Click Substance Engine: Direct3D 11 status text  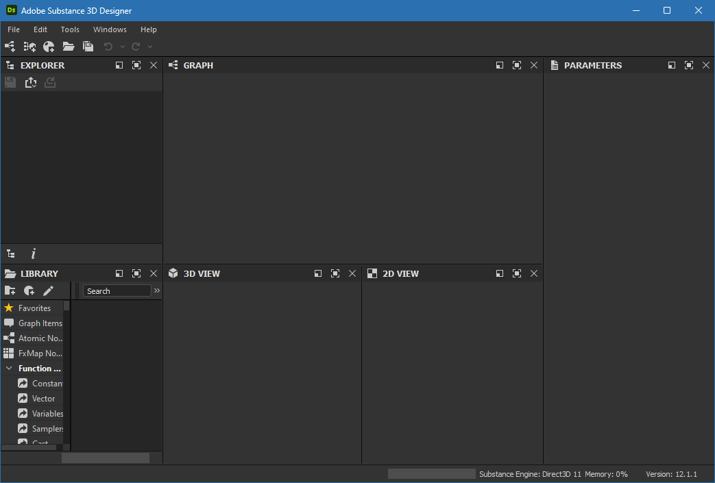tap(531, 474)
